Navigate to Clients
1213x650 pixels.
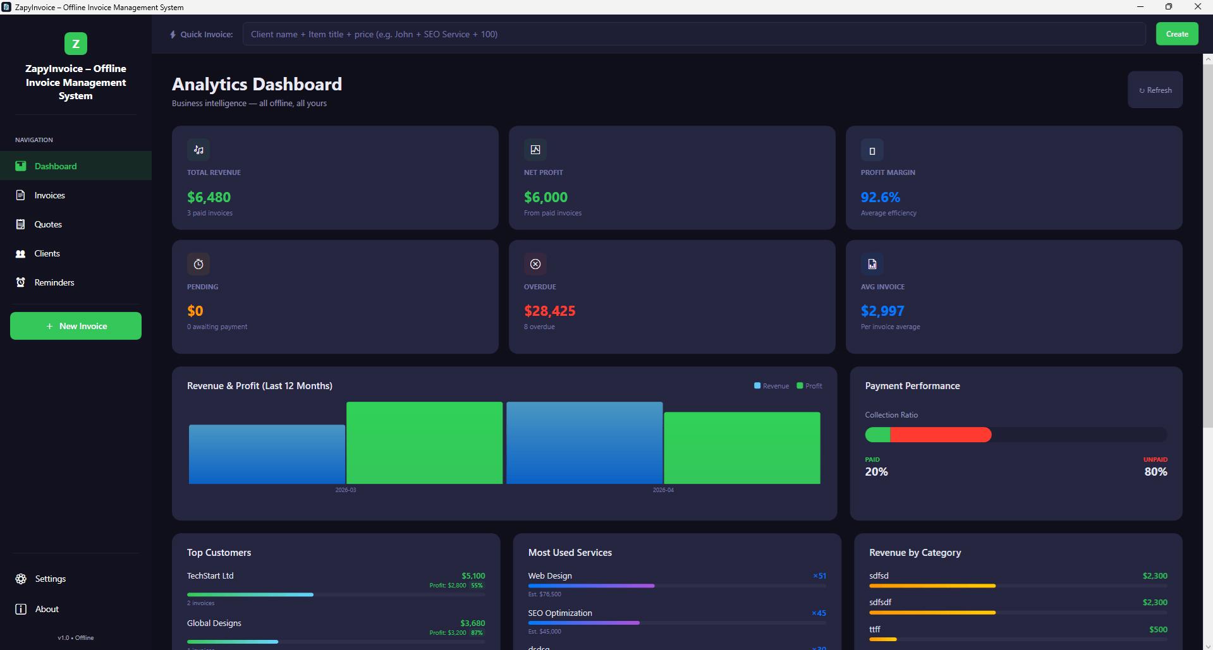pyautogui.click(x=76, y=253)
